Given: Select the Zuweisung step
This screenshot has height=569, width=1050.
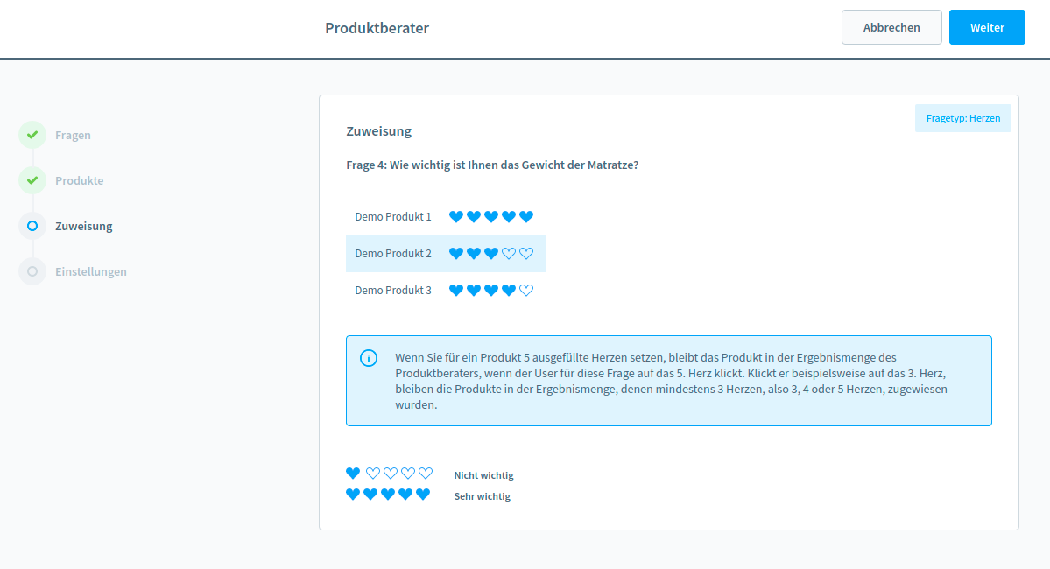Looking at the screenshot, I should [83, 227].
